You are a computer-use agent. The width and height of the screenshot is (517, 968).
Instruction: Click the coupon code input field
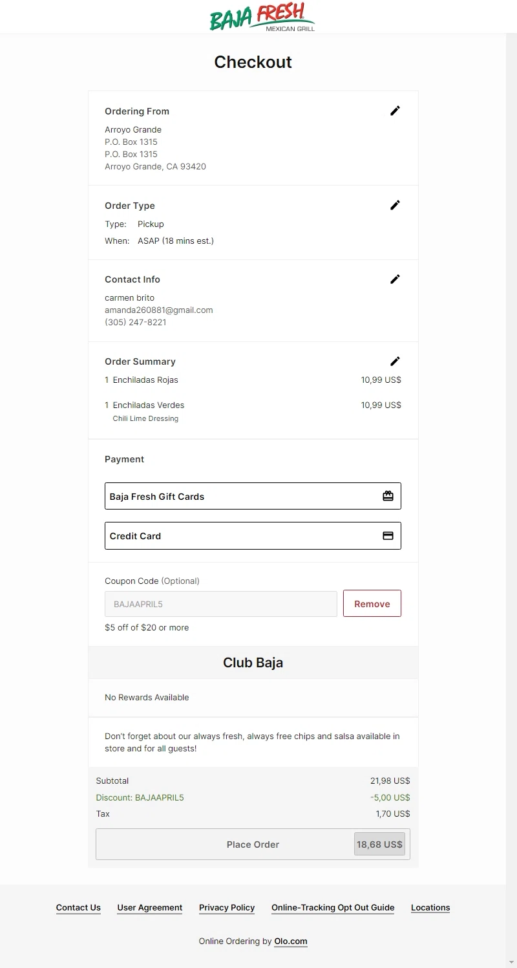point(220,604)
